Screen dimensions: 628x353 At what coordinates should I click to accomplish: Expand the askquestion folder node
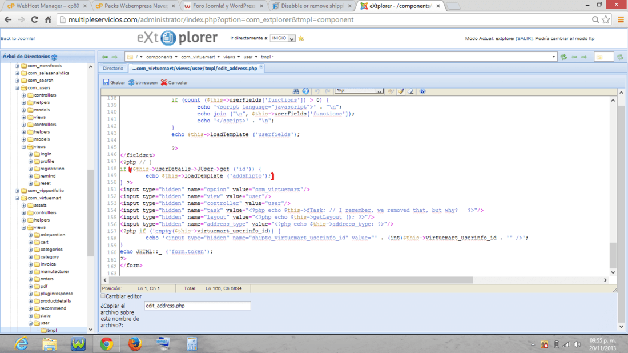(30, 235)
